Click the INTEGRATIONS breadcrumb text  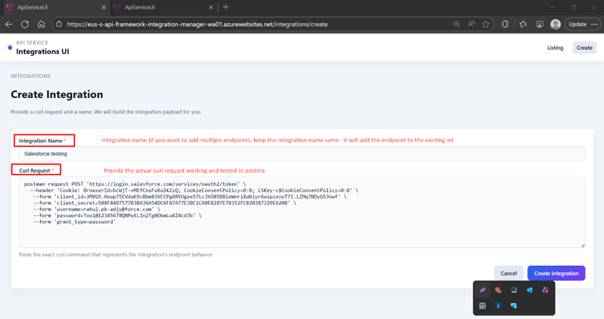pos(30,76)
